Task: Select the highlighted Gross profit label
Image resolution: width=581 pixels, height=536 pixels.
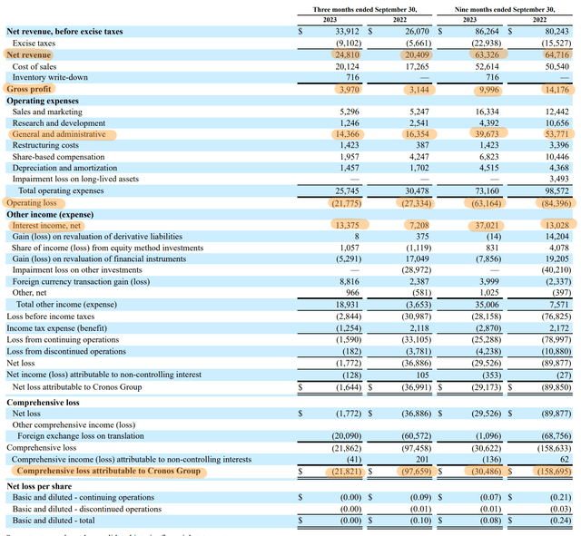Action: point(30,90)
